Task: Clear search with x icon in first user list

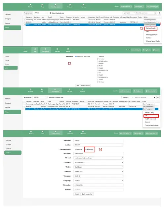Action: tap(156, 13)
